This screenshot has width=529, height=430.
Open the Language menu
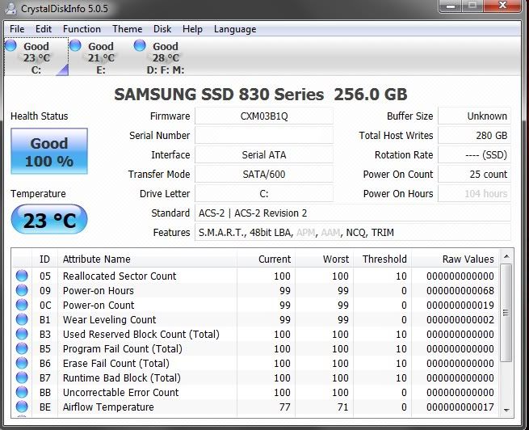[235, 29]
